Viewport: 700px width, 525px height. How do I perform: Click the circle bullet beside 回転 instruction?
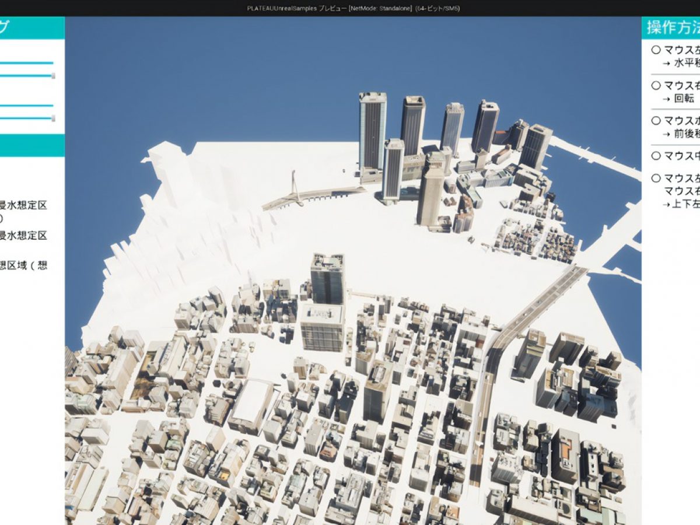(x=656, y=86)
